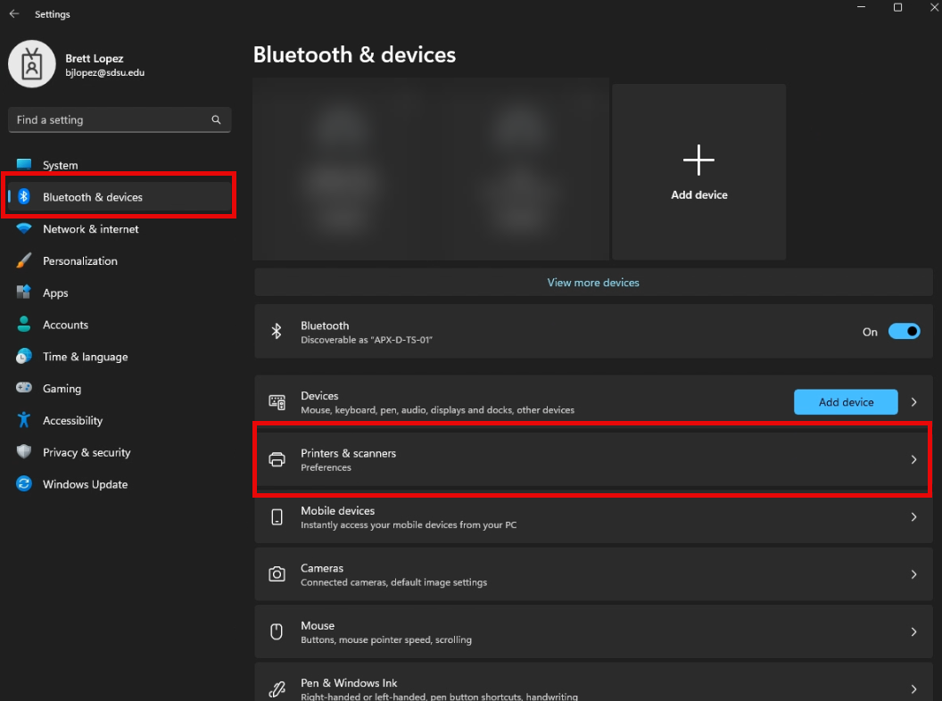This screenshot has height=701, width=942.
Task: Click the Add device text on large tile
Action: [699, 194]
